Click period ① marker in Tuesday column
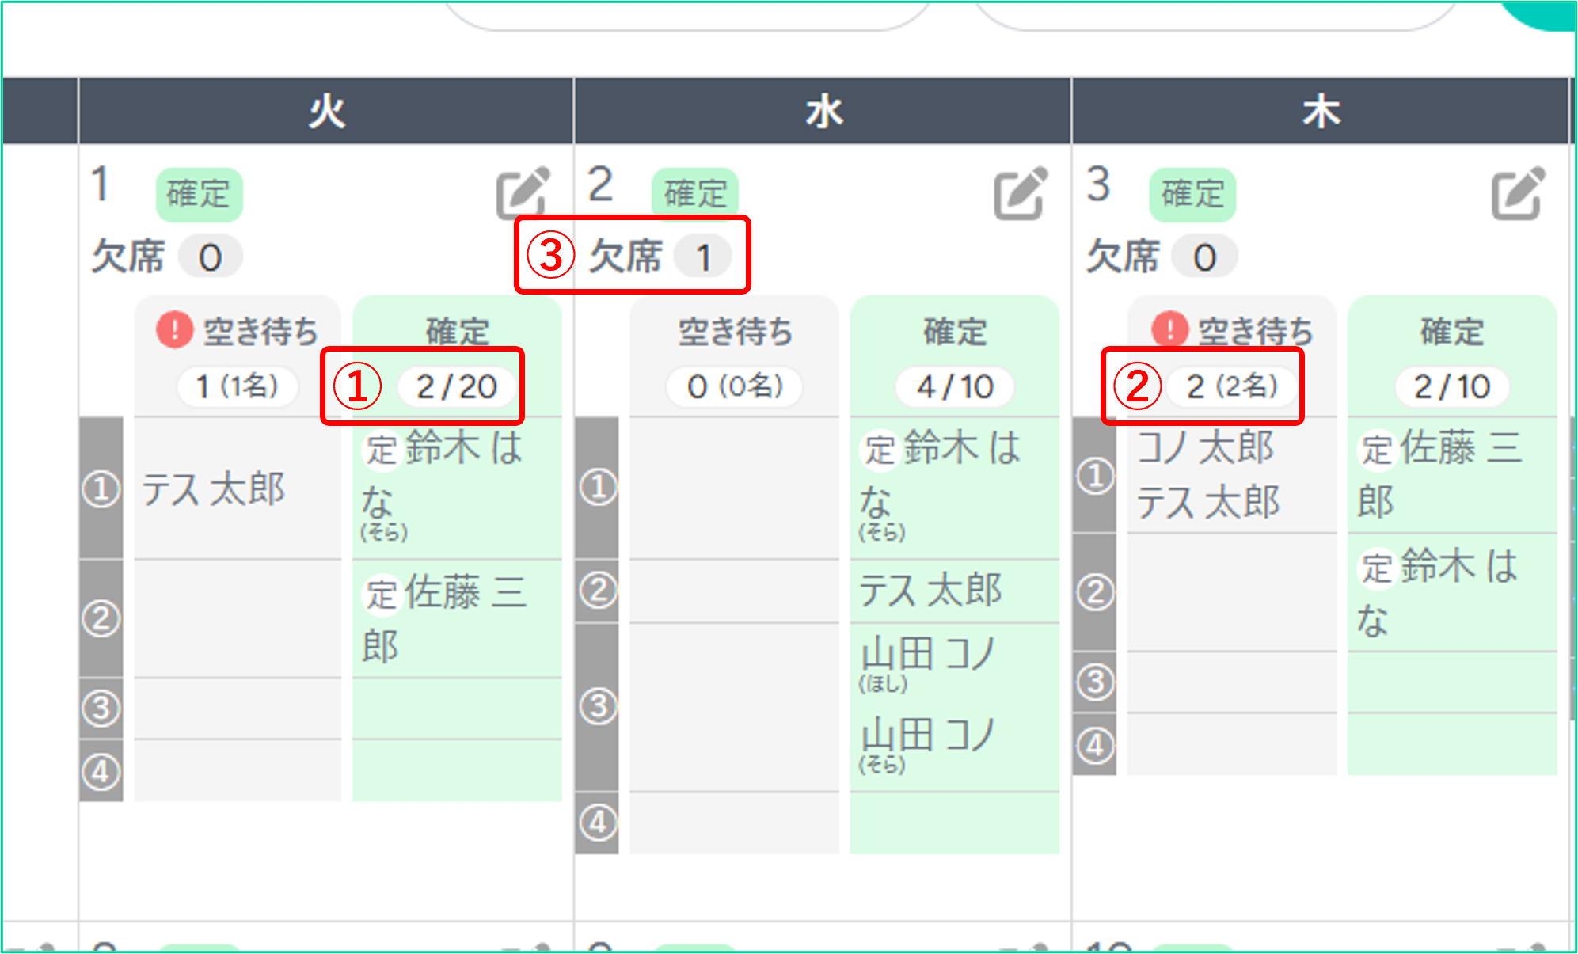1578x954 pixels. point(101,489)
